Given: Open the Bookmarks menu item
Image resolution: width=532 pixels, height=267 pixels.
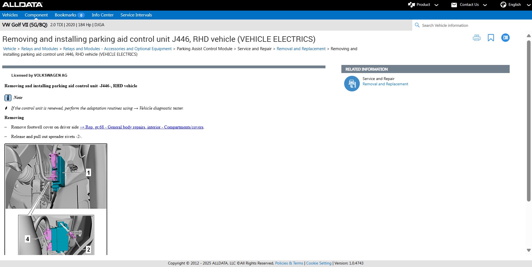Looking at the screenshot, I should (66, 15).
